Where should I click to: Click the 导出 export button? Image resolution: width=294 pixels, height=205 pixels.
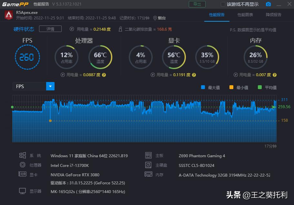click(x=197, y=4)
